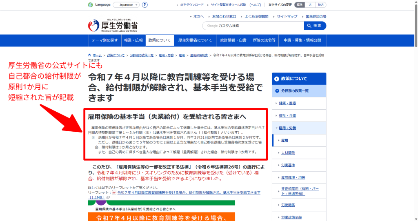Launch サイト閲覧支援ツール起動 link

click(x=228, y=5)
